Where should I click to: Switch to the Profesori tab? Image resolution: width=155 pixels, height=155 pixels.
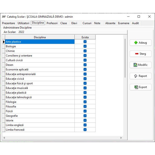click(52, 23)
